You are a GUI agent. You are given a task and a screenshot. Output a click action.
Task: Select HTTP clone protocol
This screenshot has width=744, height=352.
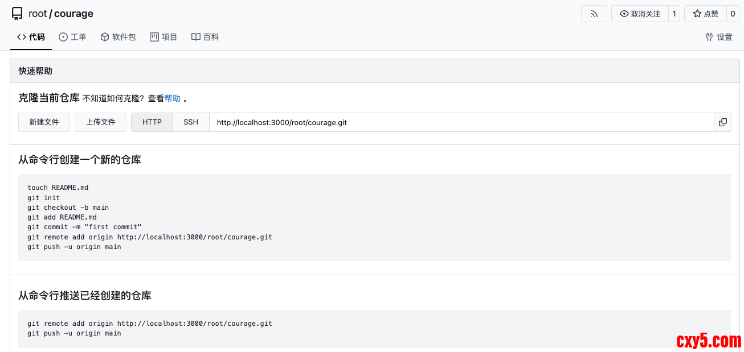pyautogui.click(x=152, y=122)
